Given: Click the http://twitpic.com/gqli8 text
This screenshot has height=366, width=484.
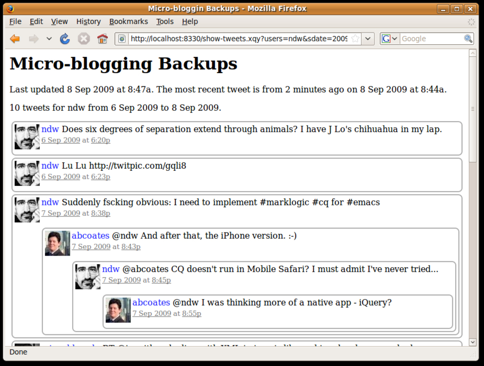Looking at the screenshot, I should [138, 166].
